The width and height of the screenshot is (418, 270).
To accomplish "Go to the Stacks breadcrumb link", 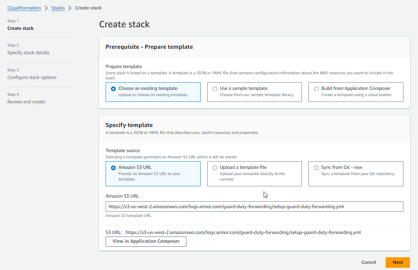I will pyautogui.click(x=58, y=8).
